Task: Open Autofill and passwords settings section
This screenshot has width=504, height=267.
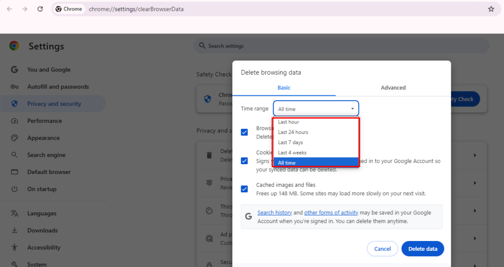Action: click(58, 87)
